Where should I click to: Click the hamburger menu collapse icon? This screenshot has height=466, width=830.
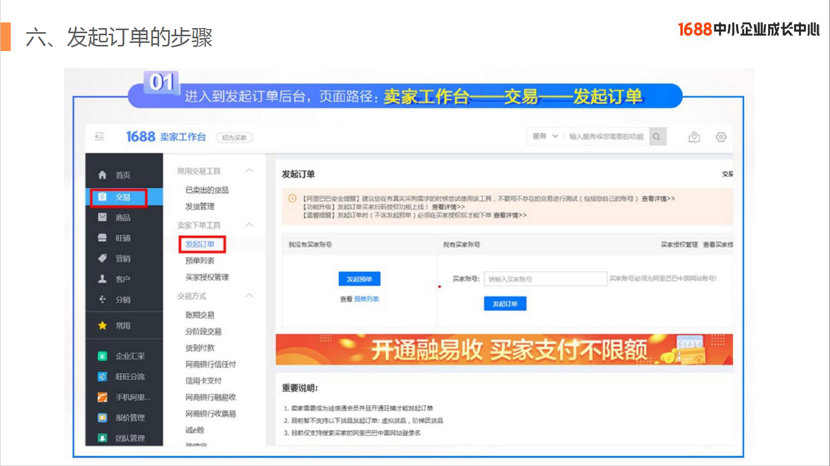(100, 136)
